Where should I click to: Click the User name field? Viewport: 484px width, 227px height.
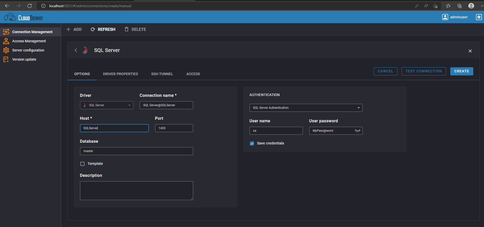coord(276,131)
